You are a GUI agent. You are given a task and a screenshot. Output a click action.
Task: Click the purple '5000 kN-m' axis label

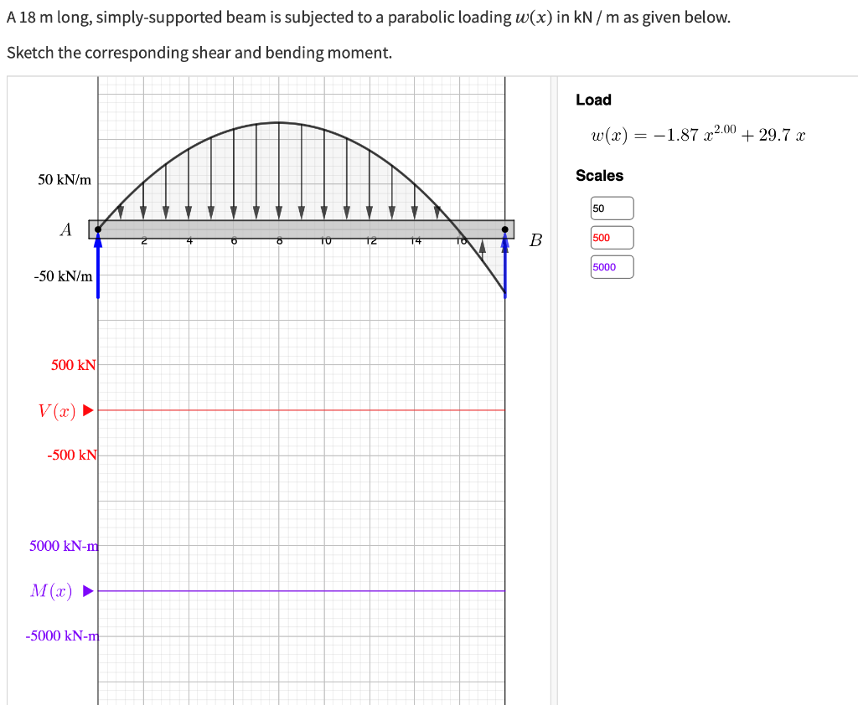(x=64, y=546)
